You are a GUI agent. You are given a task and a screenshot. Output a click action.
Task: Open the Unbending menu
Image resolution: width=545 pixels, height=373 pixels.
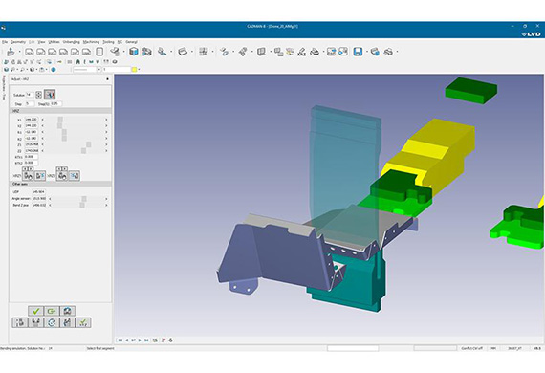pos(72,42)
